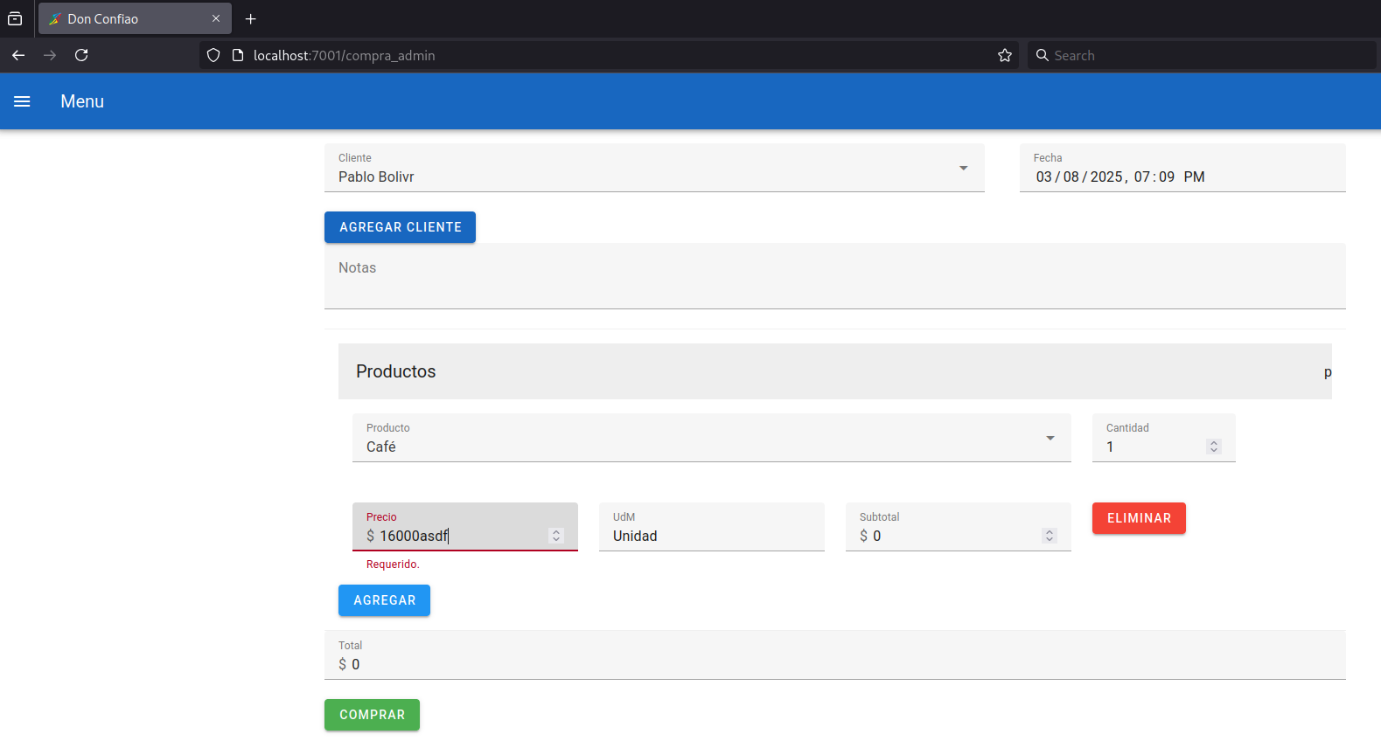Click the Agregar product button
The image size is (1381, 748).
click(384, 600)
